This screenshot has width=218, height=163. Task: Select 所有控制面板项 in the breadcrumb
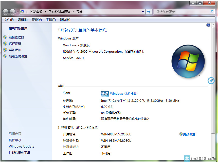coord(59,12)
